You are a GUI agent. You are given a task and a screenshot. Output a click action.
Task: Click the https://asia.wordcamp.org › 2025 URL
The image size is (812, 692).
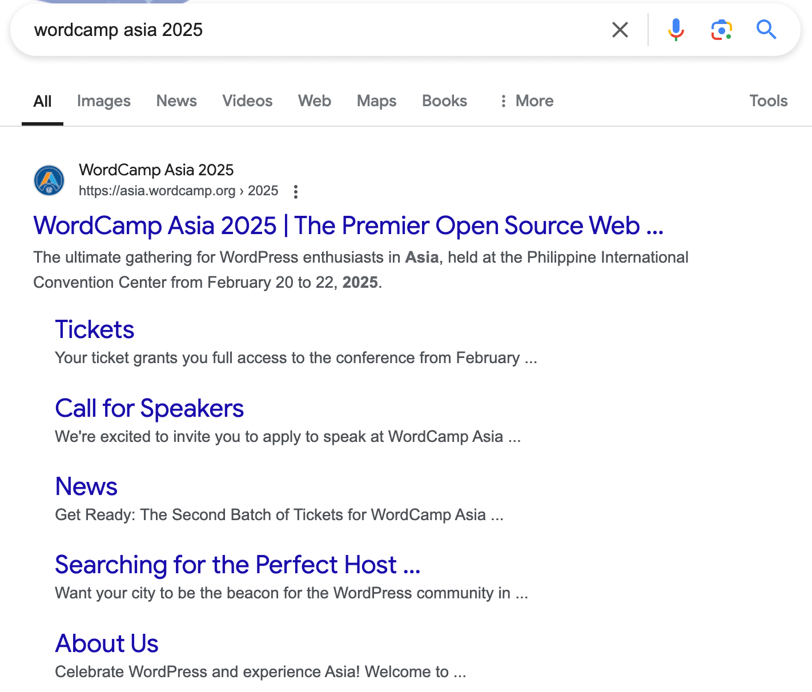tap(179, 191)
